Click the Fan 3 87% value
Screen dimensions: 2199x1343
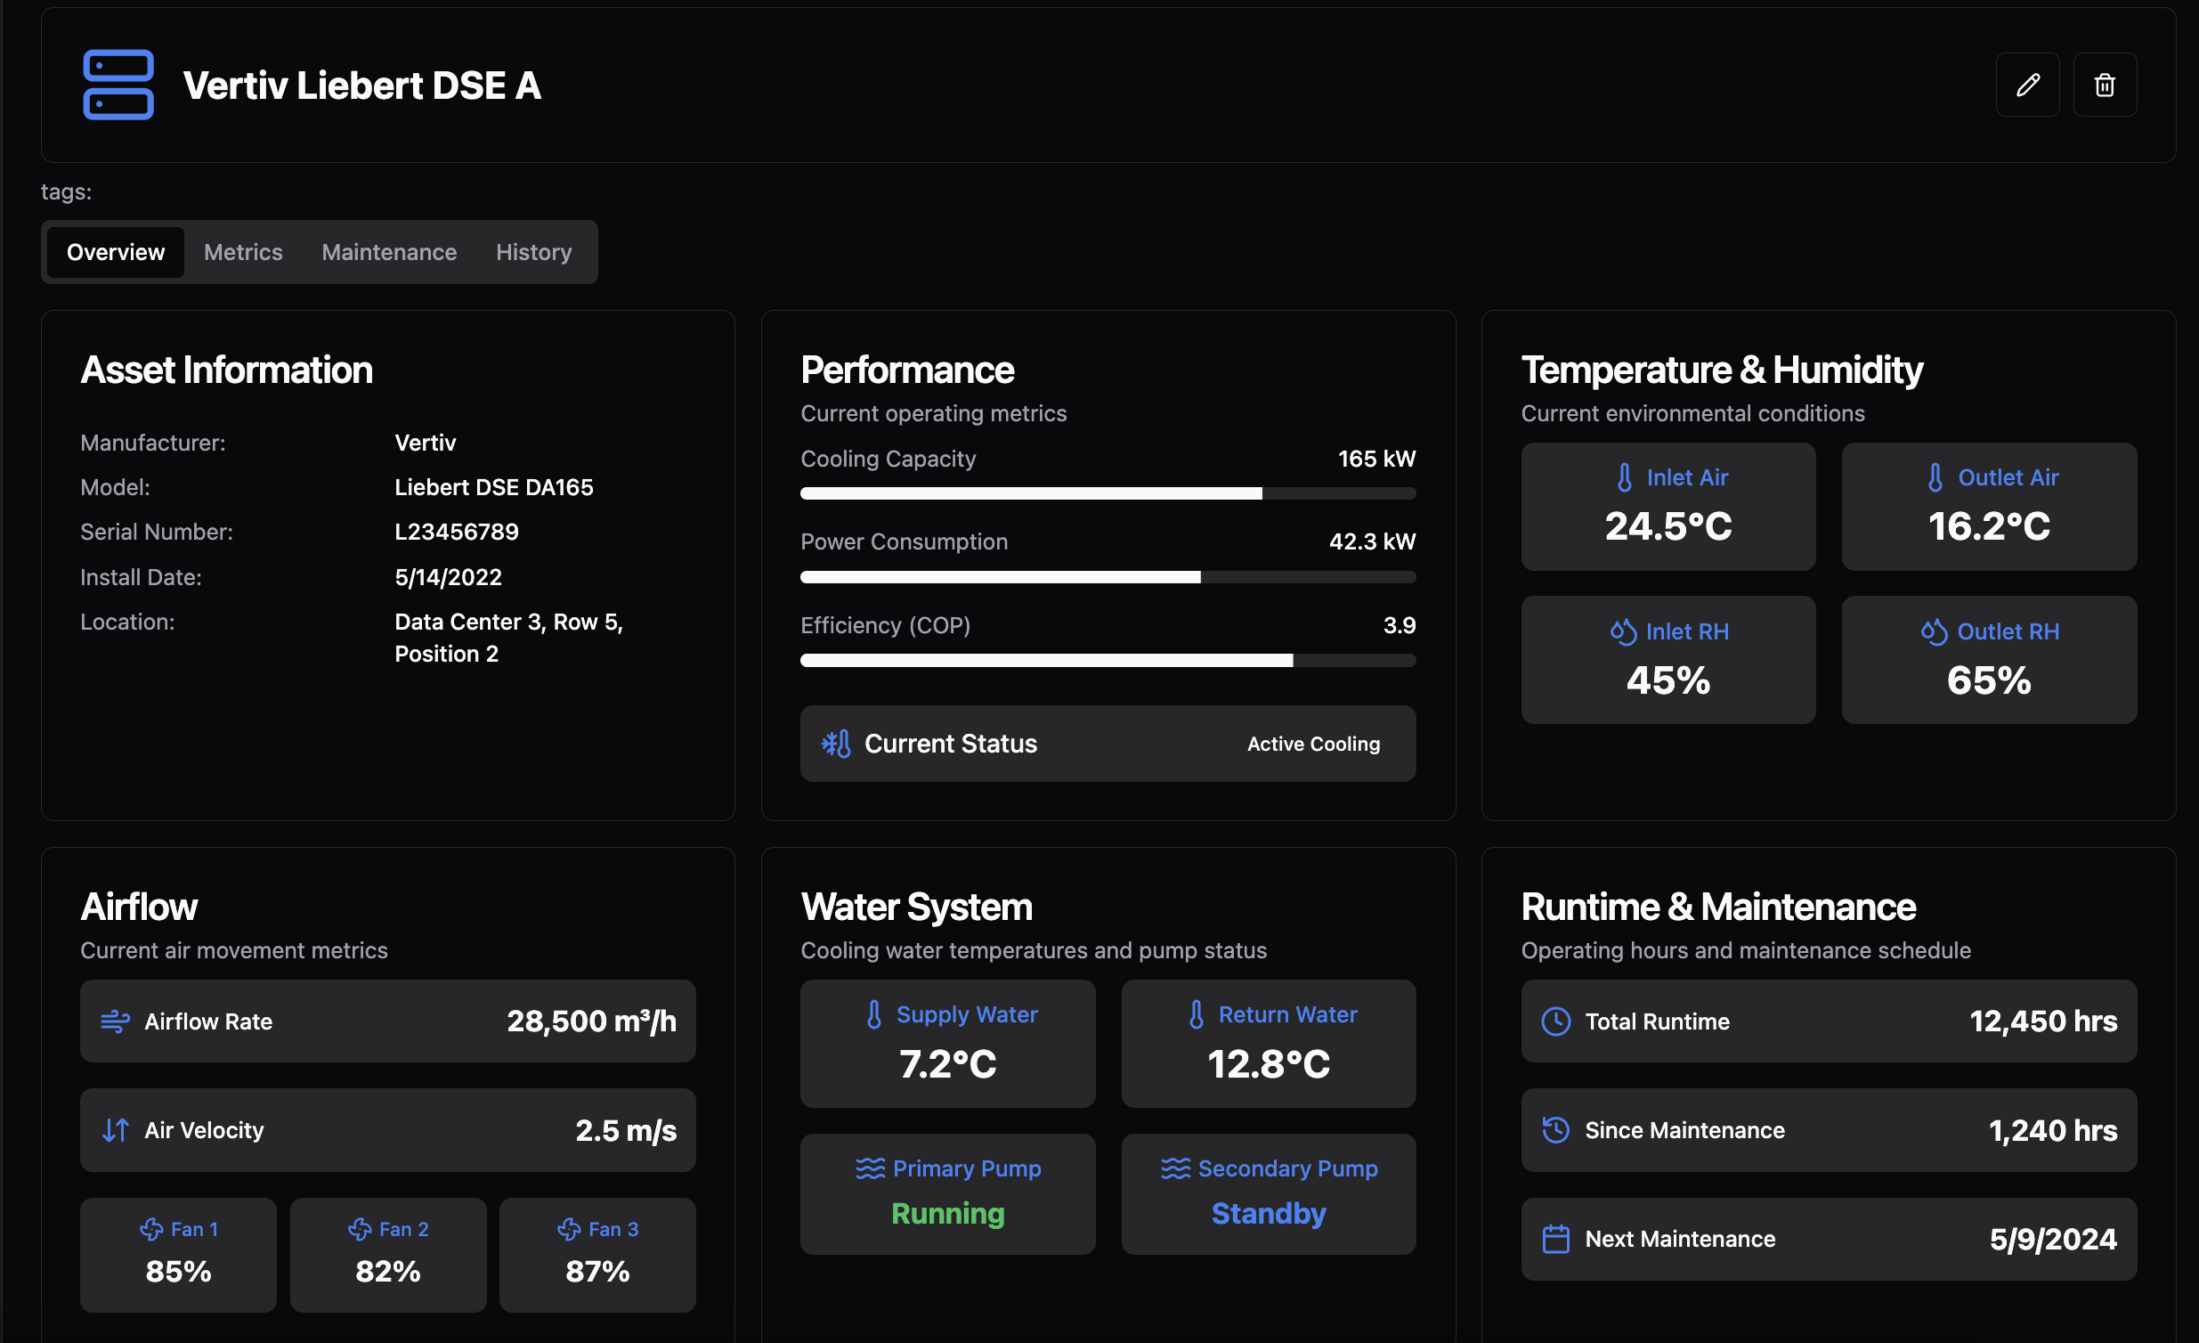point(597,1272)
